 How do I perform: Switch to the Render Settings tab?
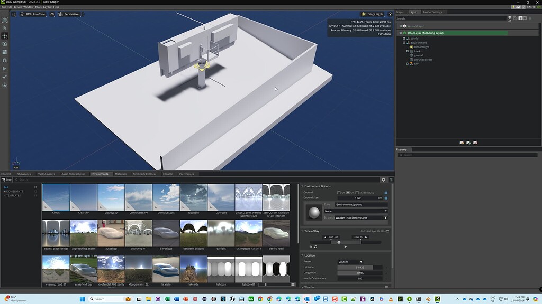(x=432, y=12)
